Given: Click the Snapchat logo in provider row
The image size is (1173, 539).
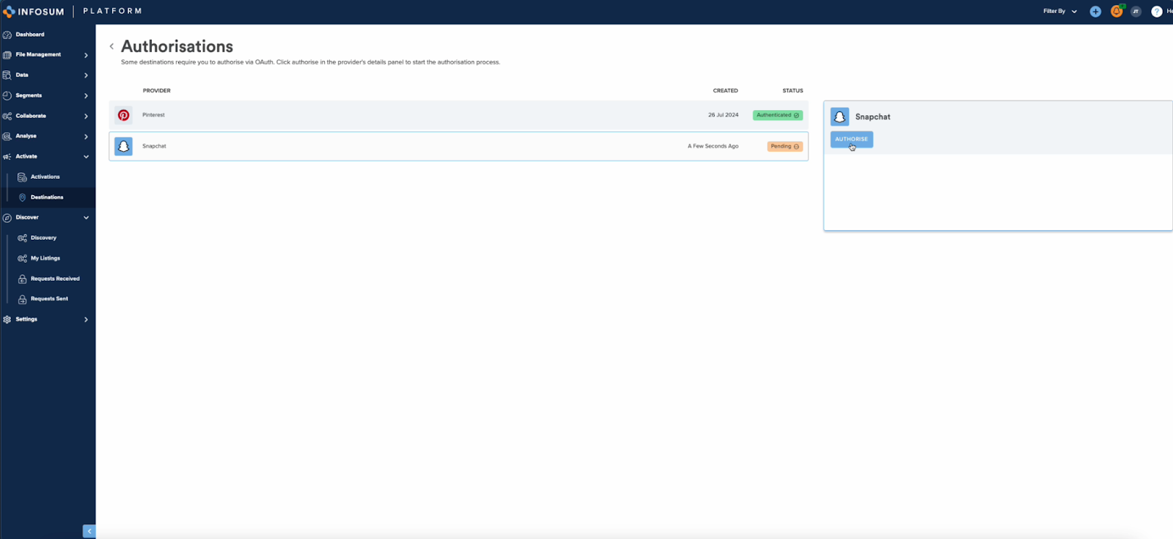Looking at the screenshot, I should (x=124, y=147).
